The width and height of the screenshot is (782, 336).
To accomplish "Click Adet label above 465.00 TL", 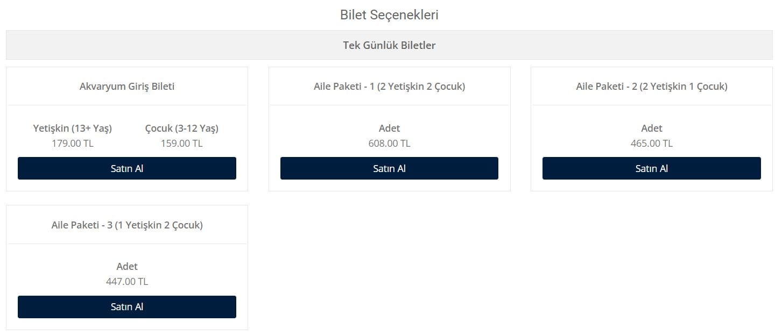I will click(652, 128).
